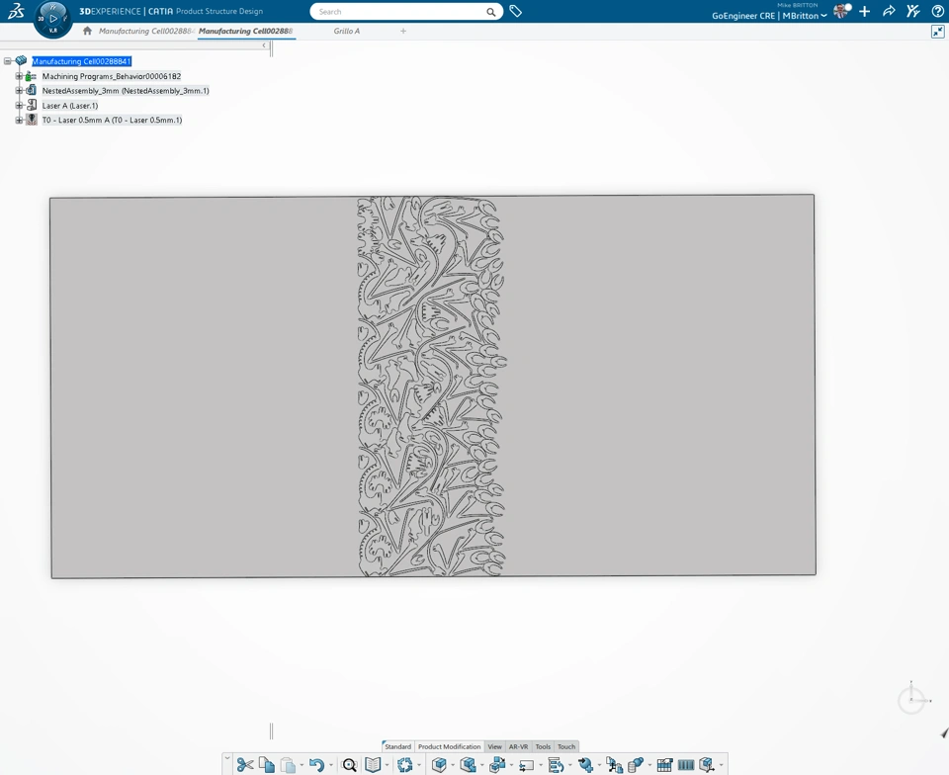Open the user avatar profile icon
Screen dimensions: 949x775
[x=841, y=11]
